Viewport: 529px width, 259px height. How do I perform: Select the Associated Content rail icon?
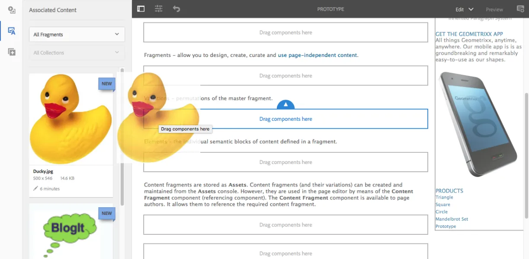[x=12, y=31]
